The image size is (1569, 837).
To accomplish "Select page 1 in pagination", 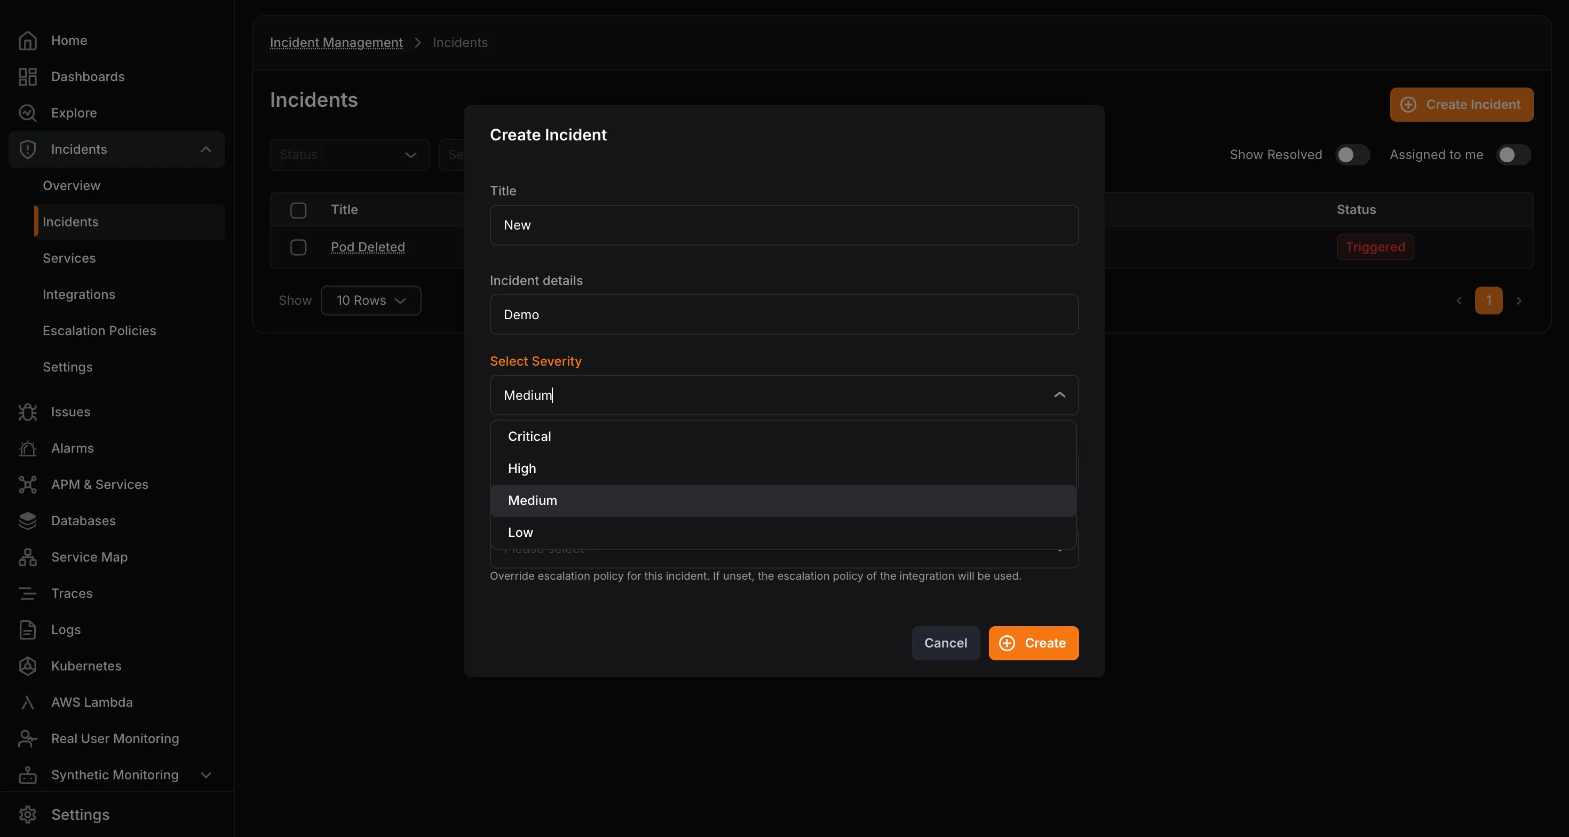I will pyautogui.click(x=1488, y=301).
